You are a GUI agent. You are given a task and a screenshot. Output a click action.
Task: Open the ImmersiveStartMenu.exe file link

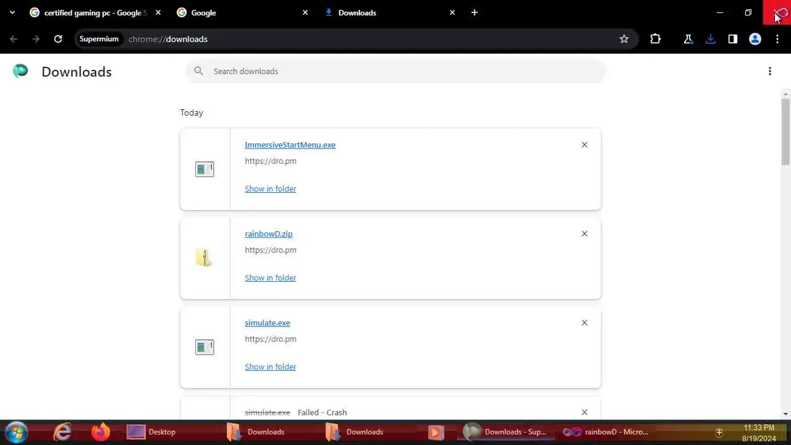tap(290, 145)
